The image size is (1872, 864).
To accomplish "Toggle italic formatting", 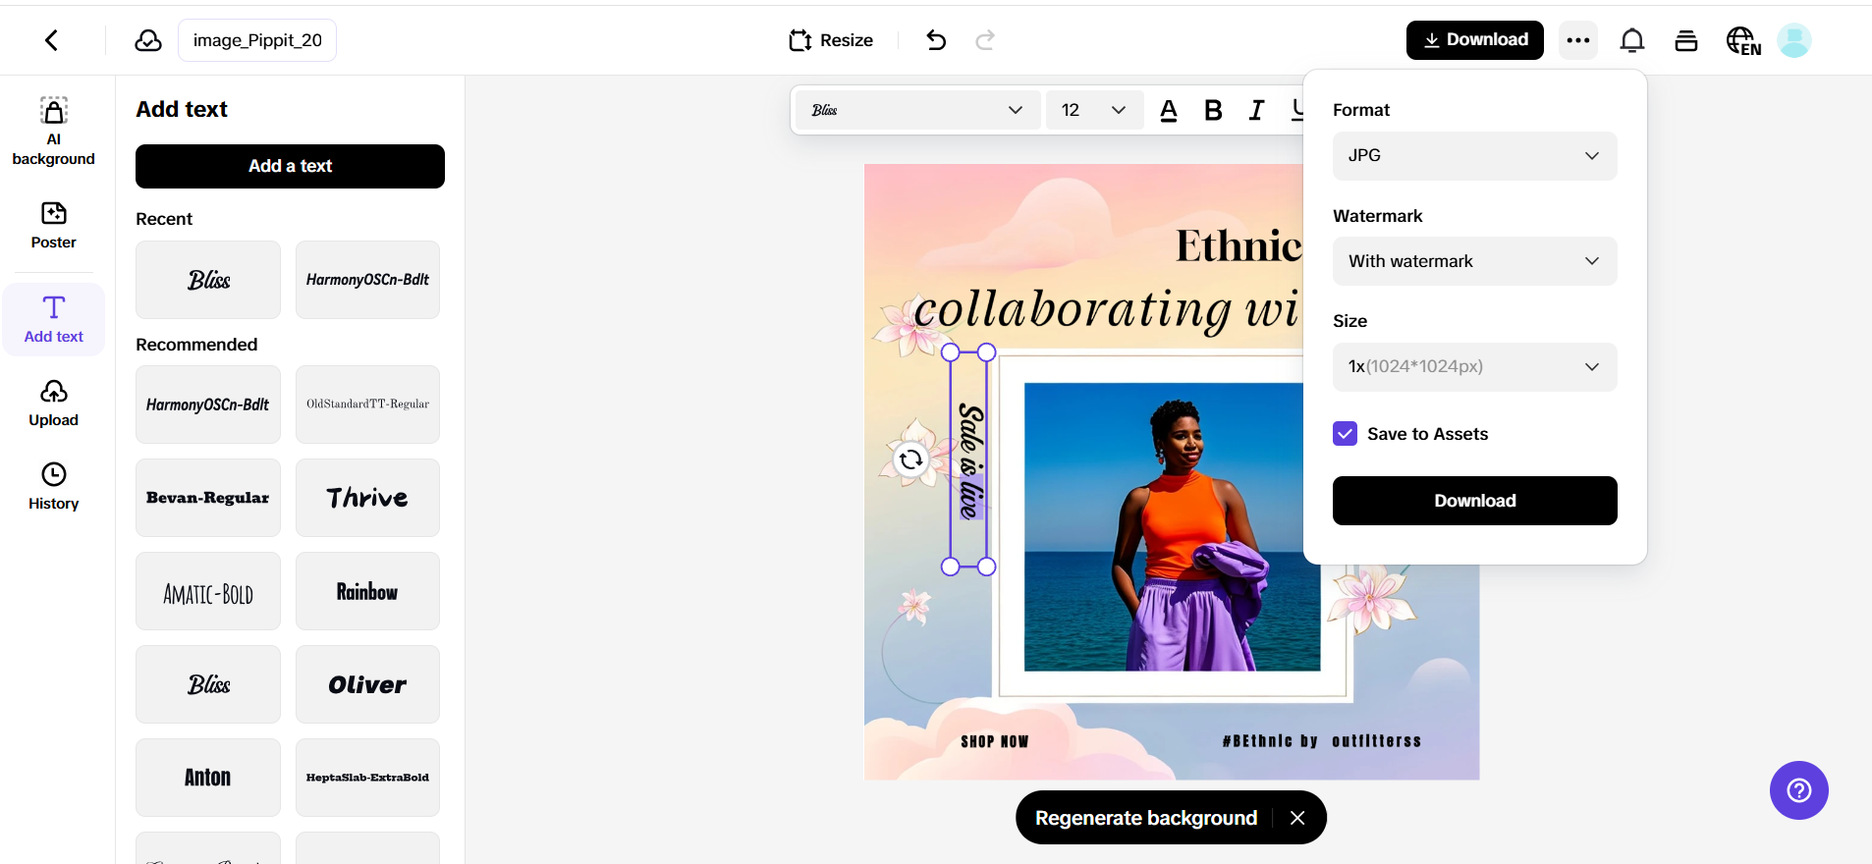I will [1256, 110].
